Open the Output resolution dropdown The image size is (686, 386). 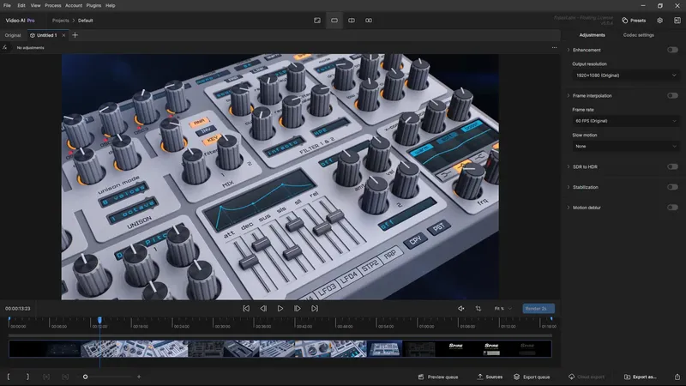(x=625, y=75)
